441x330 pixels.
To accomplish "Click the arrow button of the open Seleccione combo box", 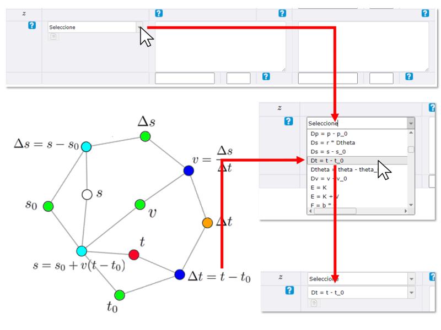I will [411, 123].
